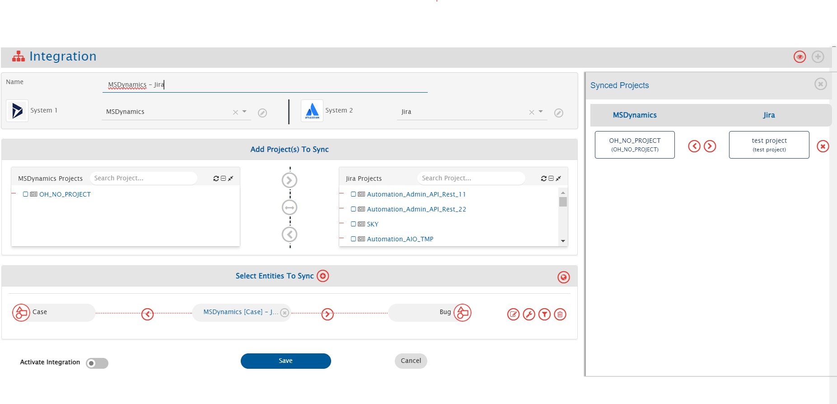Click the filter icon in the entity mapping row
The height and width of the screenshot is (404, 837).
coord(545,315)
